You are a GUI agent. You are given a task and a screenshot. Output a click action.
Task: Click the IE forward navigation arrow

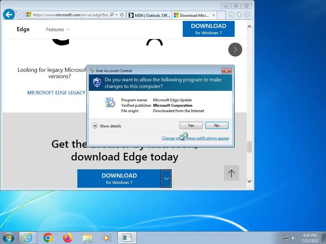(20, 15)
